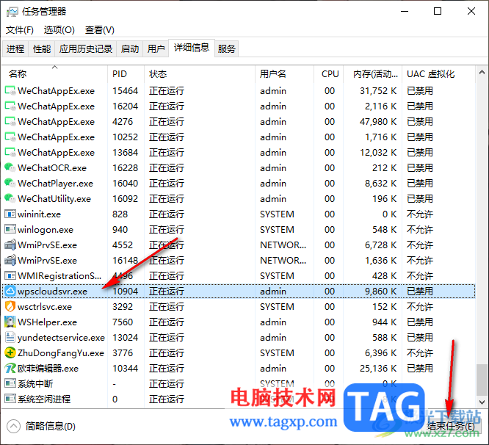Click the WeChatPlayer.exe process icon

(x=10, y=183)
